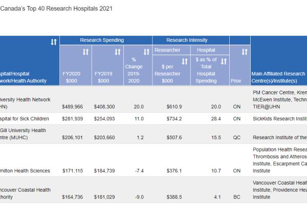Sort the Prov column
This screenshot has height=204, width=307.
click(x=245, y=52)
